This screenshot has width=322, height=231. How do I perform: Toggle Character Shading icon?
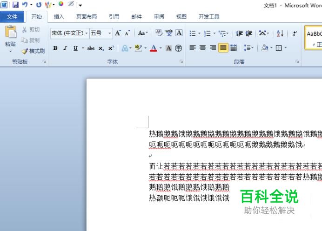pyautogui.click(x=168, y=48)
